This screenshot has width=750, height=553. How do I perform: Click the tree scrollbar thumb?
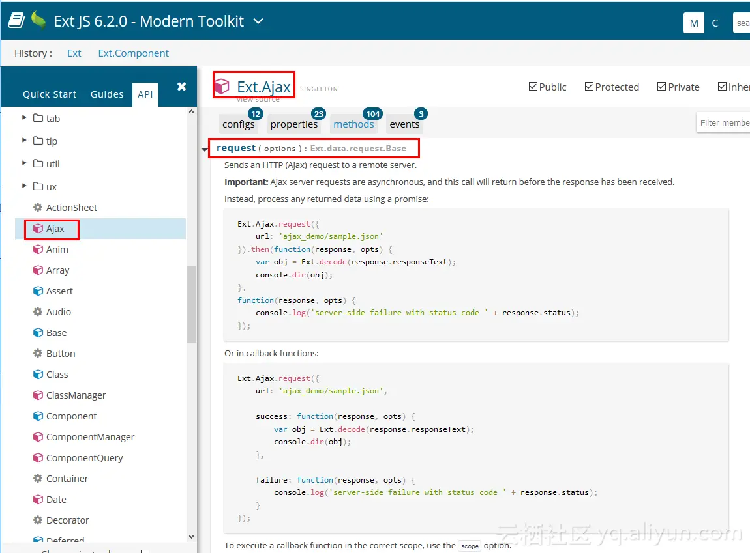[191, 304]
